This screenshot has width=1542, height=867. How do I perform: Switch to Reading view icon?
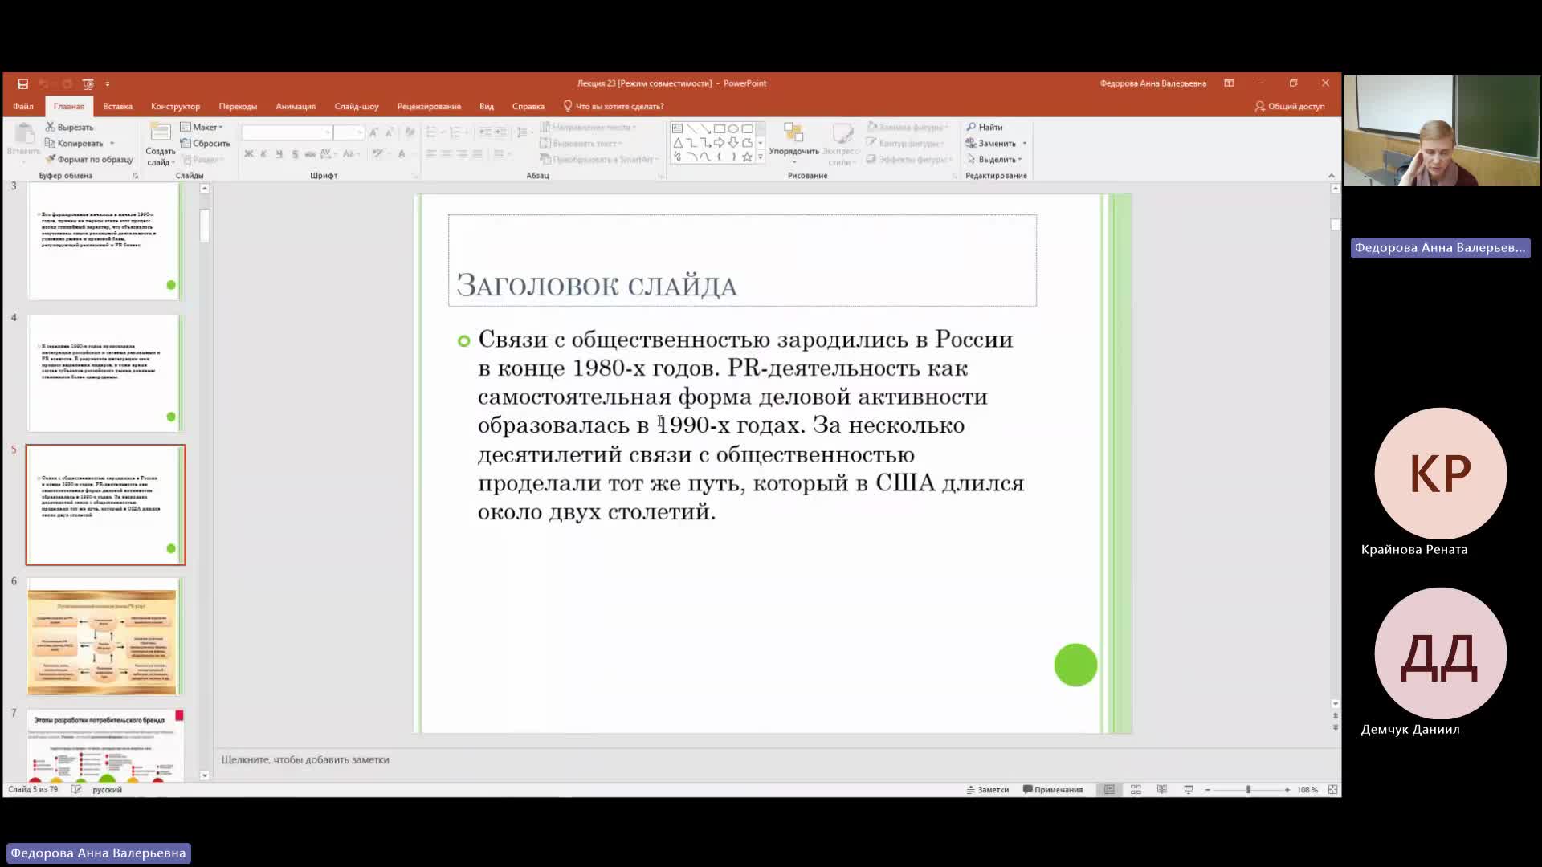(1162, 790)
